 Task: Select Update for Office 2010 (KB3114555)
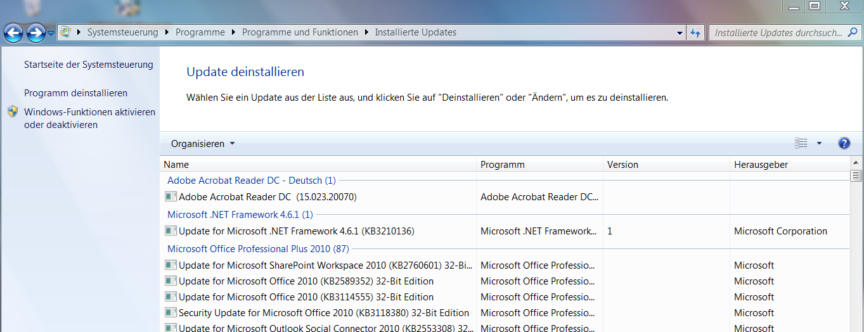tap(306, 297)
